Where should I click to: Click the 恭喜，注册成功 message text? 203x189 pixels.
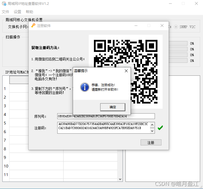point(103,85)
